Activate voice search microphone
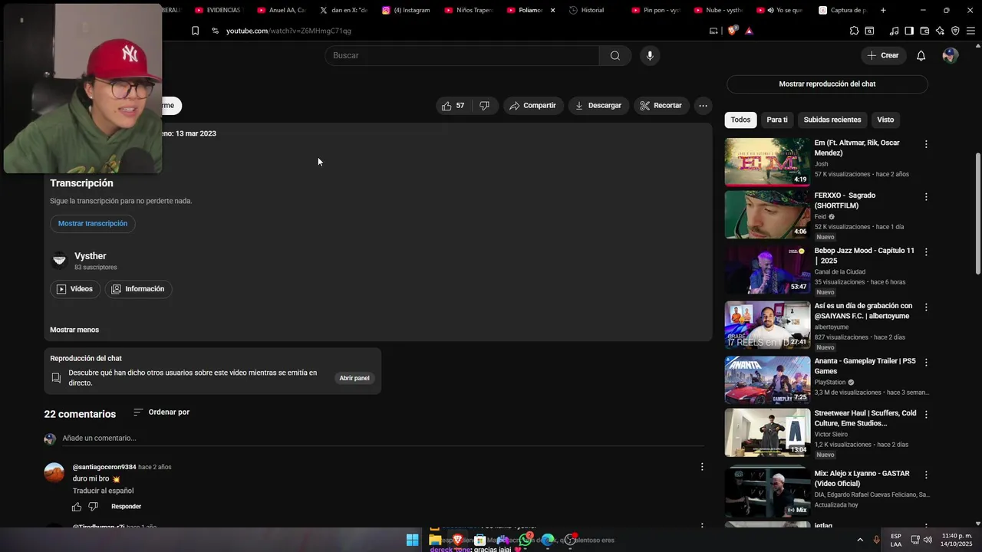Image resolution: width=982 pixels, height=552 pixels. coord(650,55)
